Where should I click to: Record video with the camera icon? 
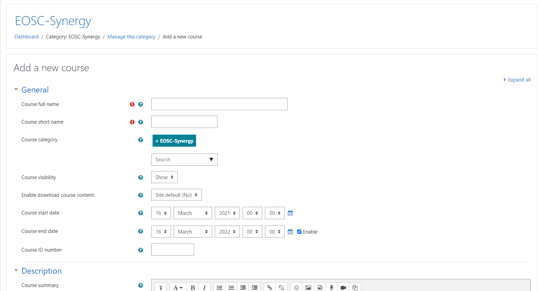tap(343, 287)
